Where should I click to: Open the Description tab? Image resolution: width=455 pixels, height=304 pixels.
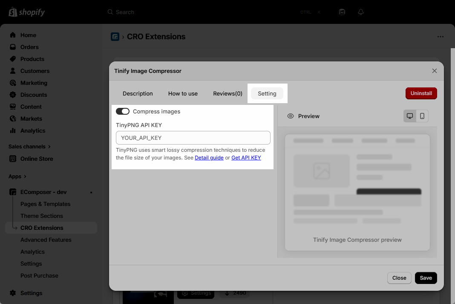pos(138,93)
